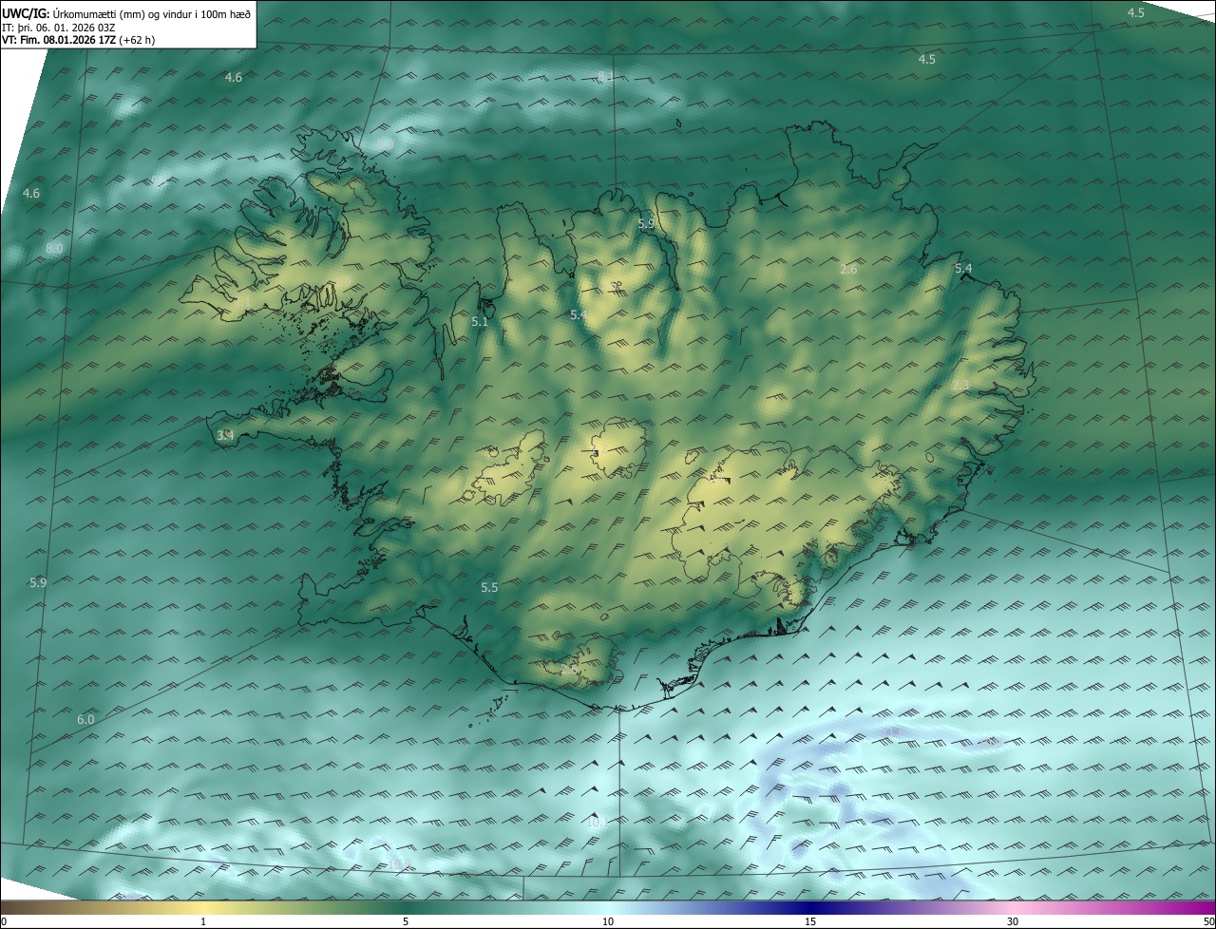The image size is (1216, 929).
Task: Click the 3.4 value at Snæfellsnes tip
Action: pos(225,435)
